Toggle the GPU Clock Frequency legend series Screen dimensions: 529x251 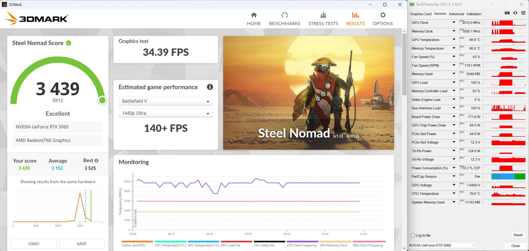coord(369,244)
